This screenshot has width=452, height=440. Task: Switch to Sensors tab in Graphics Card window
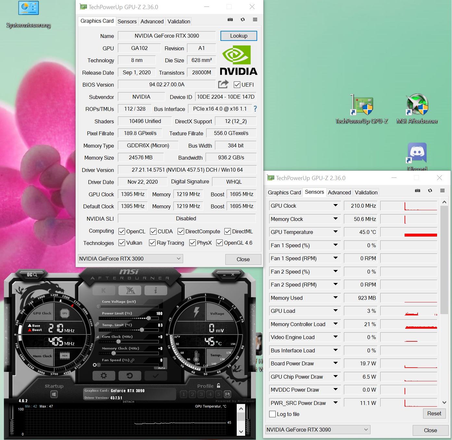click(127, 21)
